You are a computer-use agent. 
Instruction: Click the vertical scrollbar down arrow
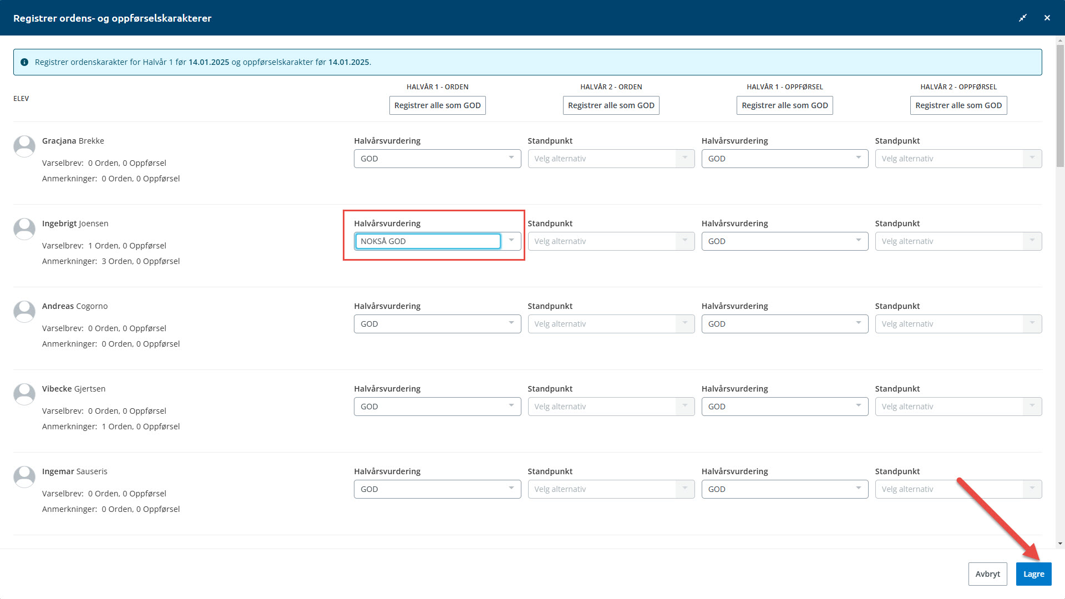pyautogui.click(x=1060, y=544)
